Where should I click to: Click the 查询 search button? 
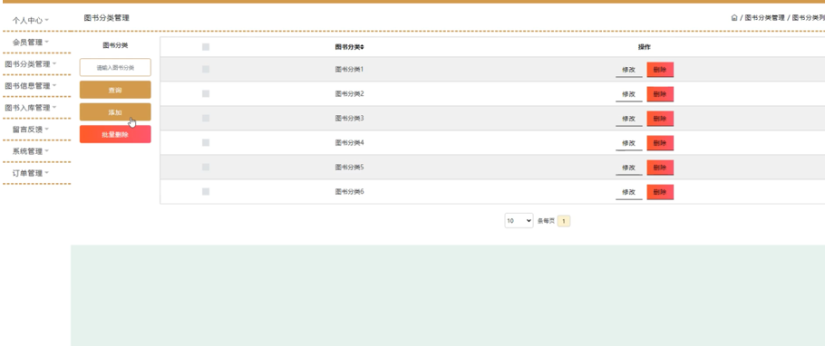coord(115,90)
